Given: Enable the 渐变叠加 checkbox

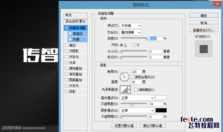Looking at the screenshot, I should (66, 74).
